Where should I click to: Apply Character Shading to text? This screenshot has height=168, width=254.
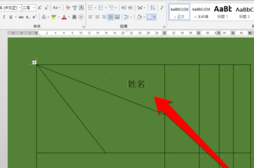(75, 17)
